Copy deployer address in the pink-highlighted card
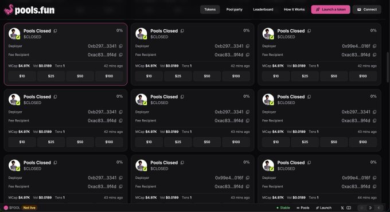 pos(120,46)
